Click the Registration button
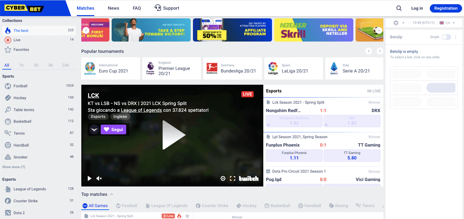 446,8
